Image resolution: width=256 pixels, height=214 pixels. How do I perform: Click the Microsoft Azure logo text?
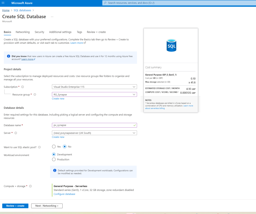pos(22,3)
